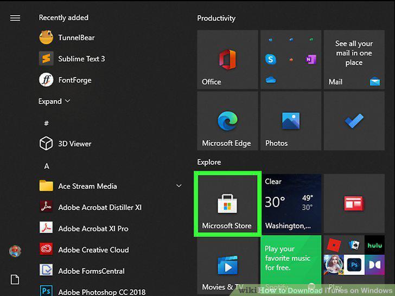Open Dolby Access in the Play tile
The width and height of the screenshot is (395, 296).
(374, 265)
